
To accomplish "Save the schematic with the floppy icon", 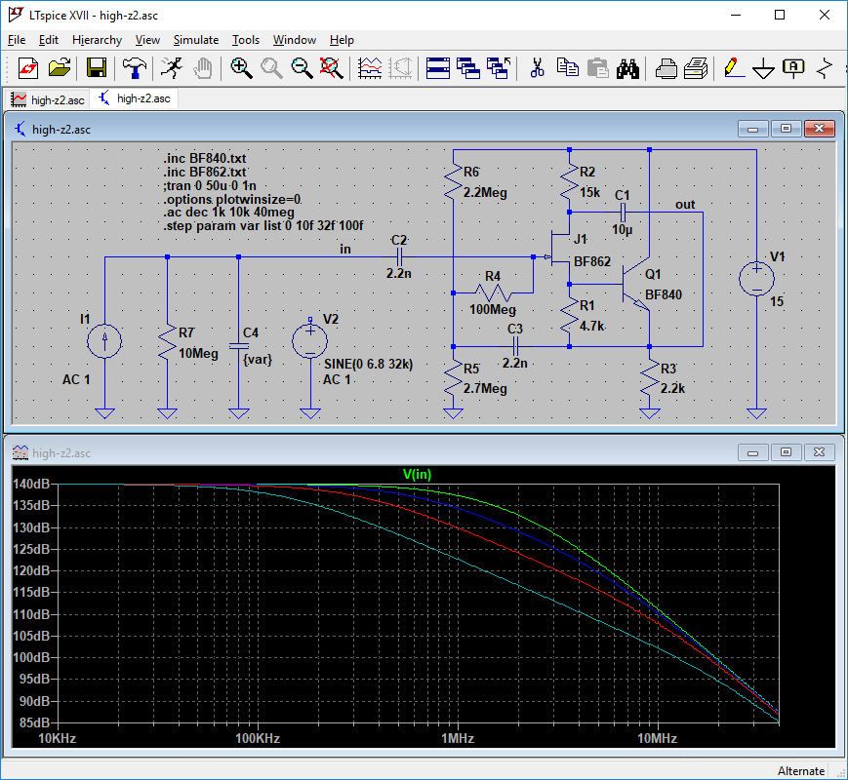I will click(x=97, y=68).
